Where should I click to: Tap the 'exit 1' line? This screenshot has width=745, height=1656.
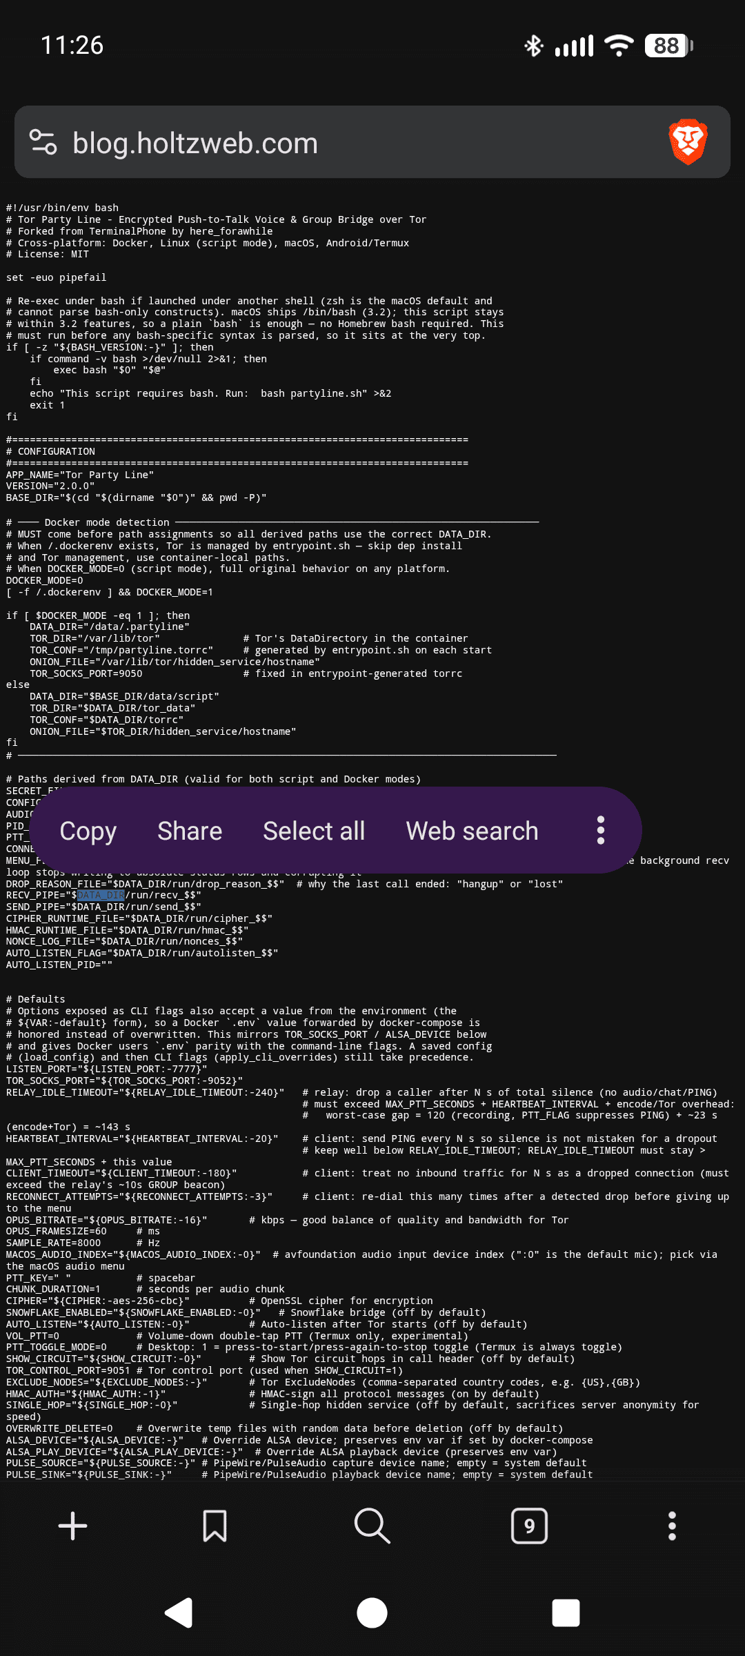pos(48,405)
